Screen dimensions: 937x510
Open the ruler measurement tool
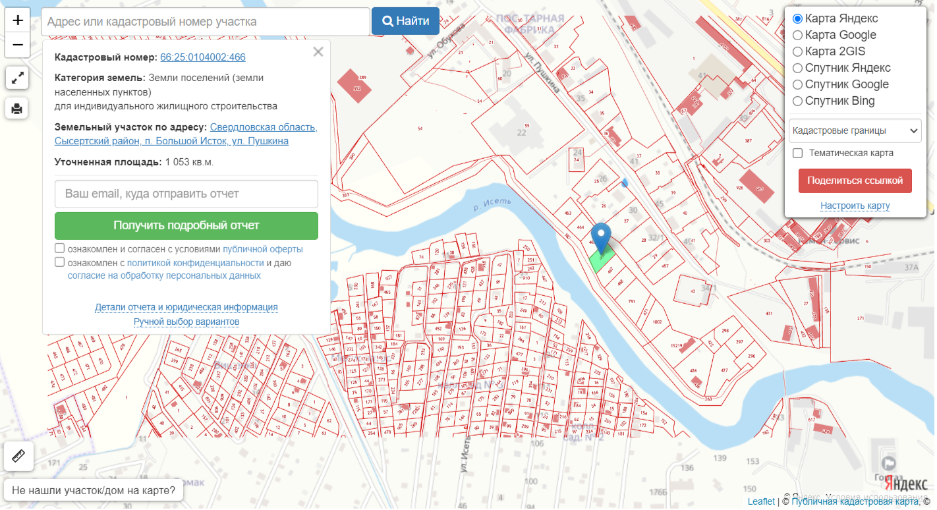pyautogui.click(x=17, y=456)
